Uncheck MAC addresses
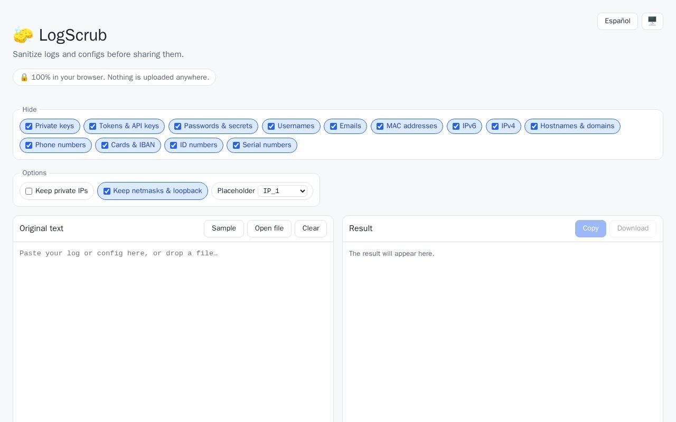The height and width of the screenshot is (422, 676). 380,127
